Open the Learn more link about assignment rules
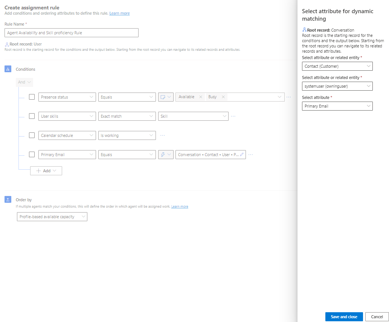The image size is (389, 322). pyautogui.click(x=119, y=13)
